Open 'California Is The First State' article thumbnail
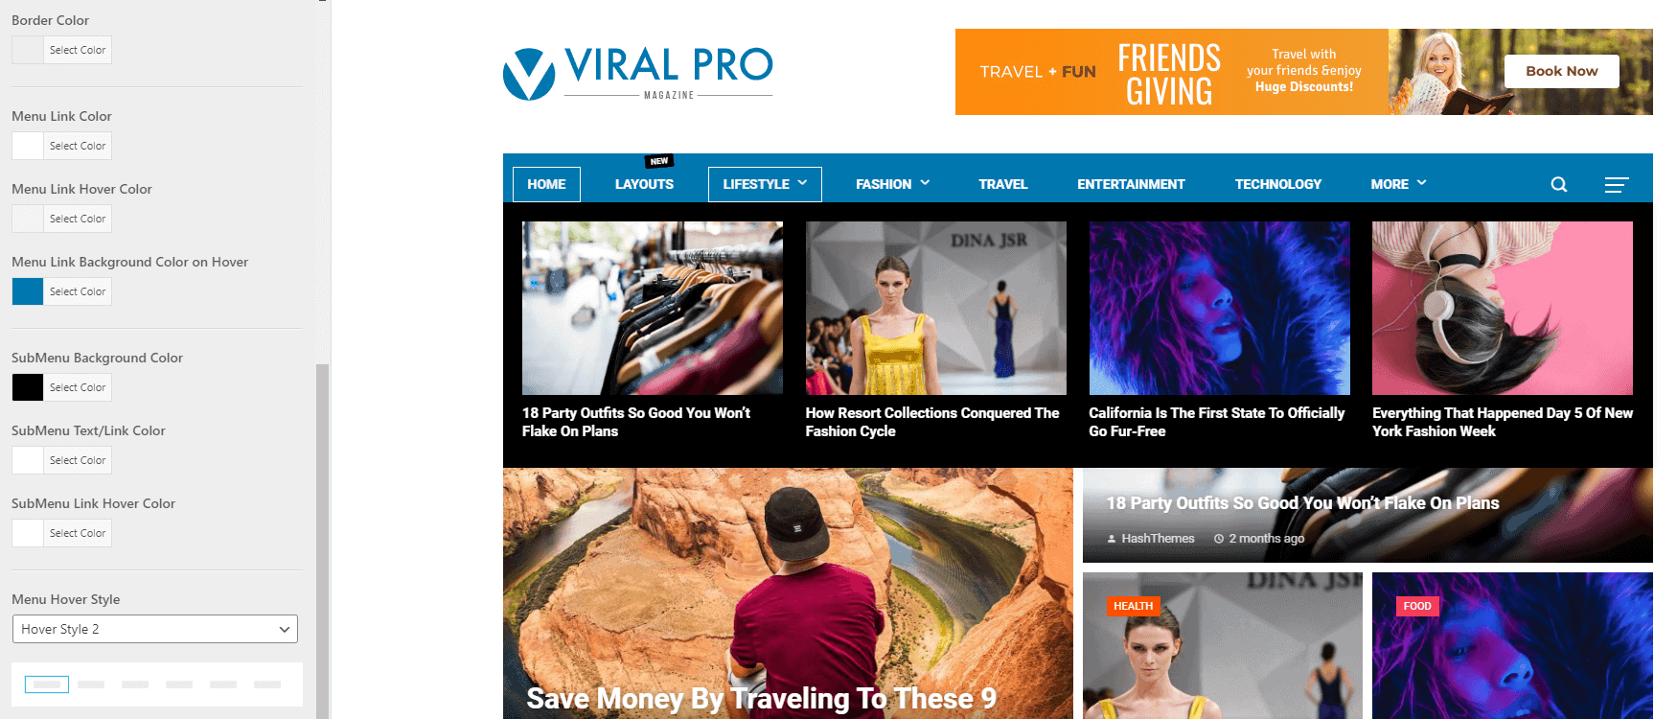This screenshot has width=1677, height=719. coord(1219,308)
